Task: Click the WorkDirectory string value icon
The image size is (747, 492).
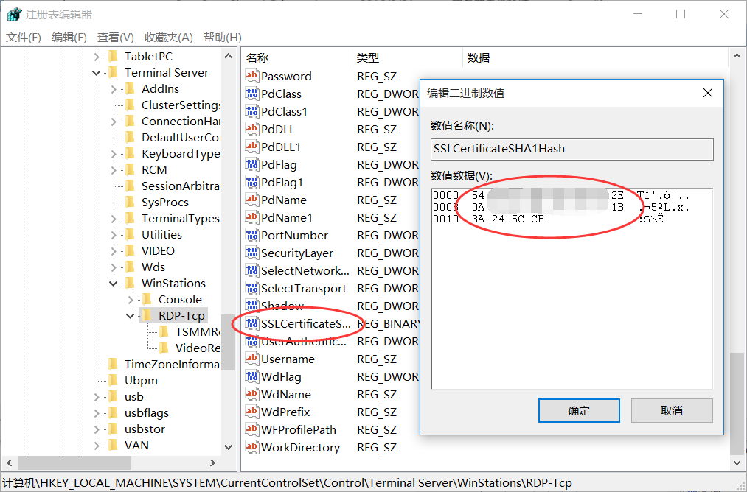Action: coord(251,447)
